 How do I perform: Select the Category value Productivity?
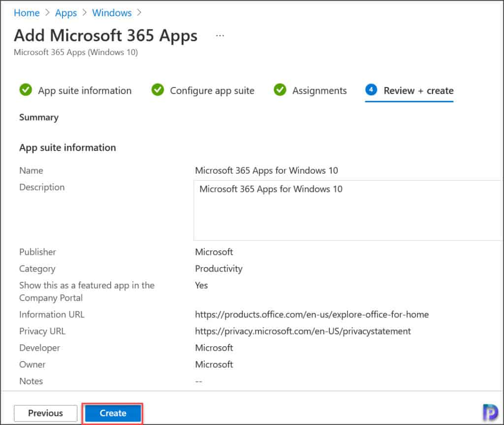pos(219,269)
